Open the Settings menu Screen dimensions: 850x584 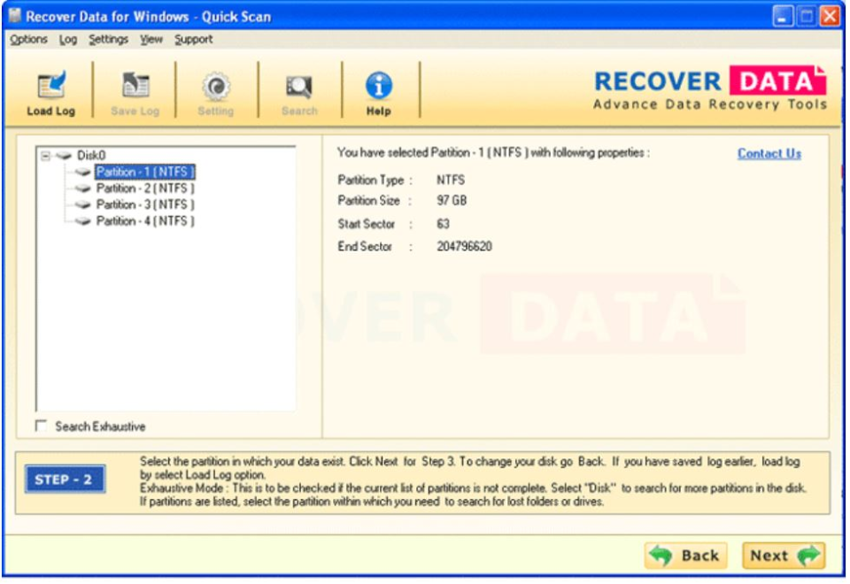click(x=108, y=40)
